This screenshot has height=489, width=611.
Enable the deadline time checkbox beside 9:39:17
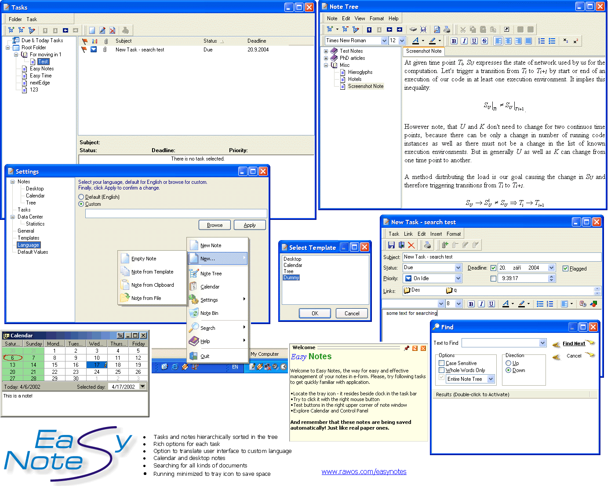[x=493, y=278]
